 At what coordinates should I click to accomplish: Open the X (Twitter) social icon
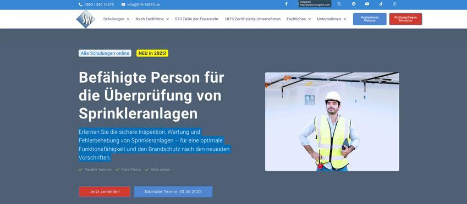[x=339, y=4]
